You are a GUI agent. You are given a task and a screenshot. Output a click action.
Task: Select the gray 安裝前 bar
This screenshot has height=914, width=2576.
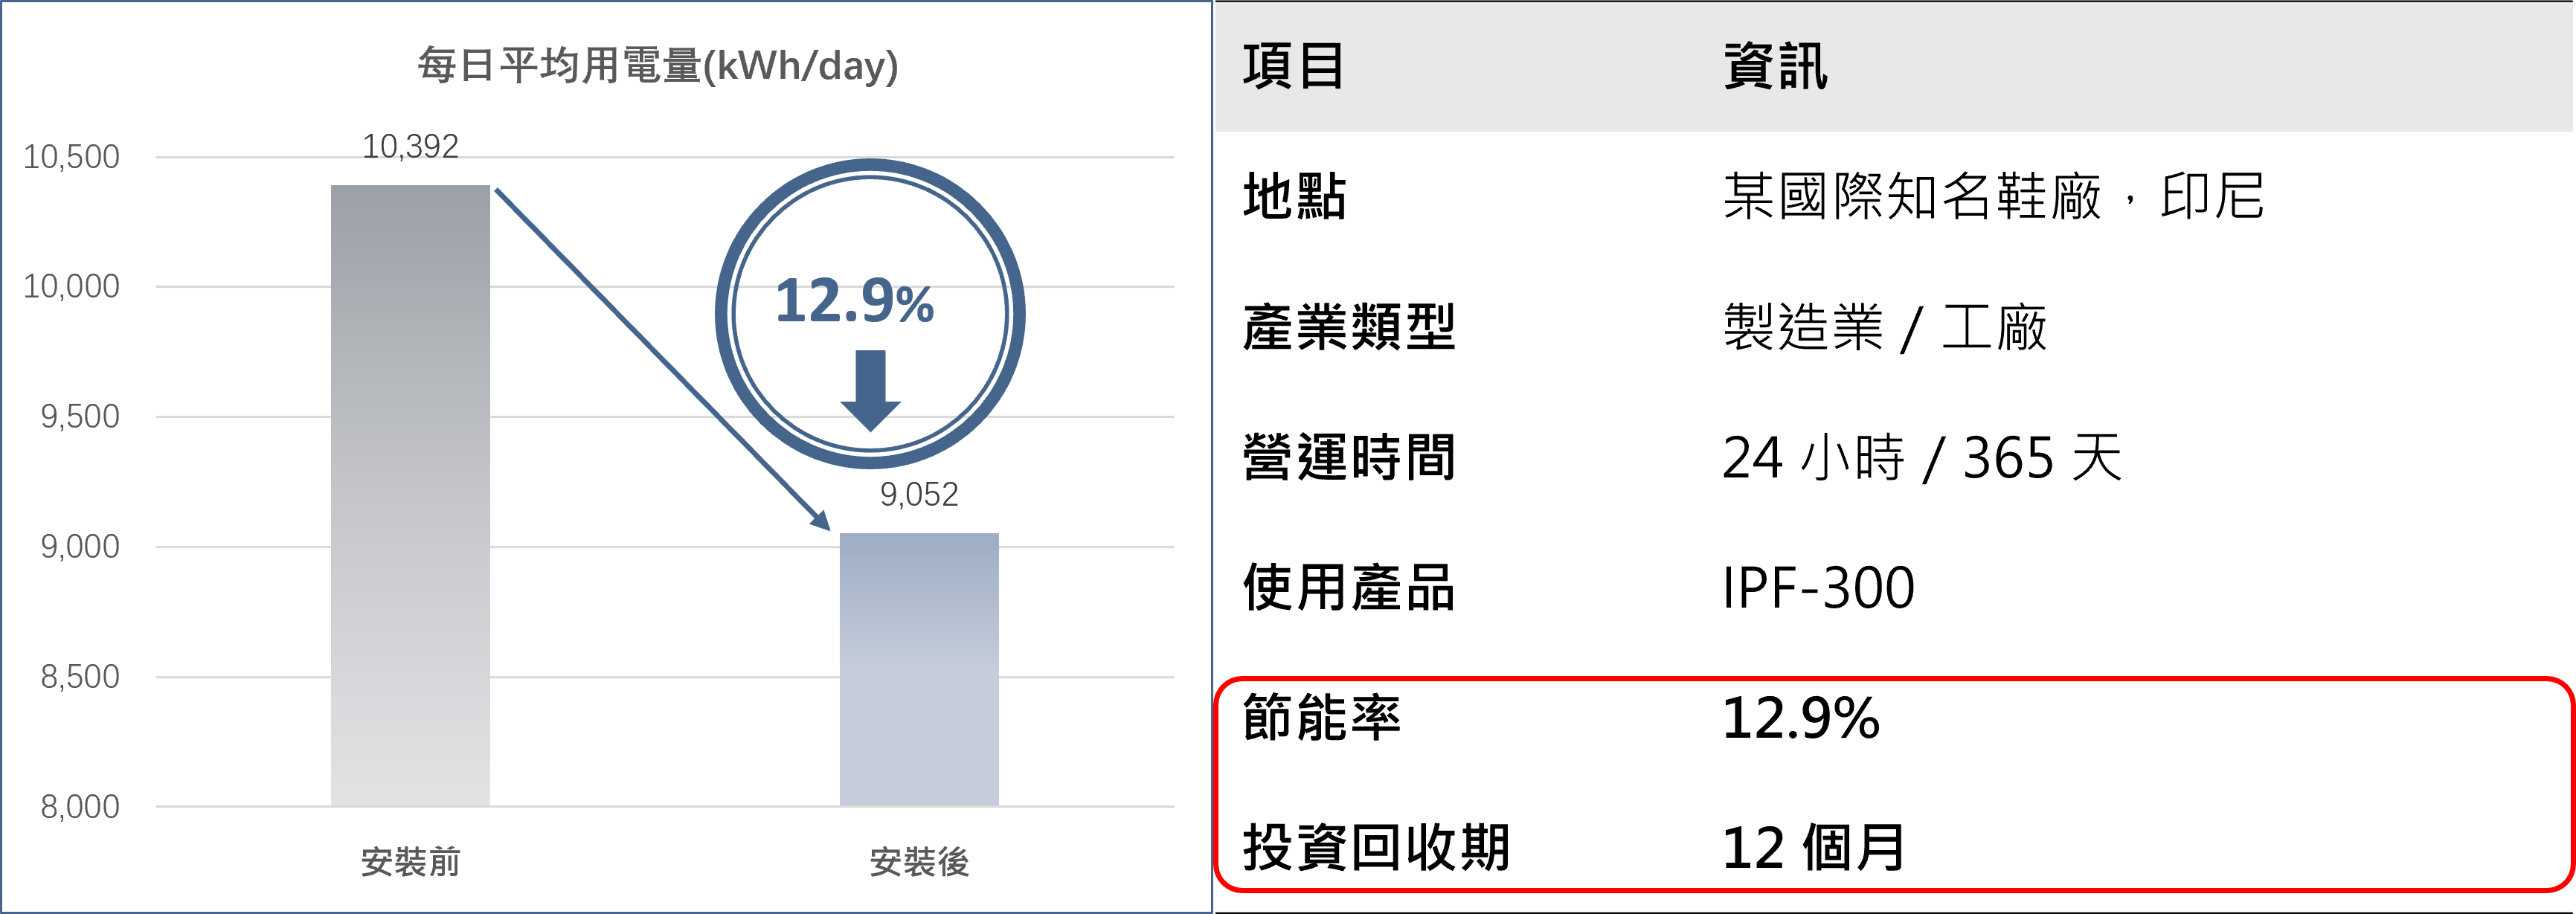pos(410,495)
